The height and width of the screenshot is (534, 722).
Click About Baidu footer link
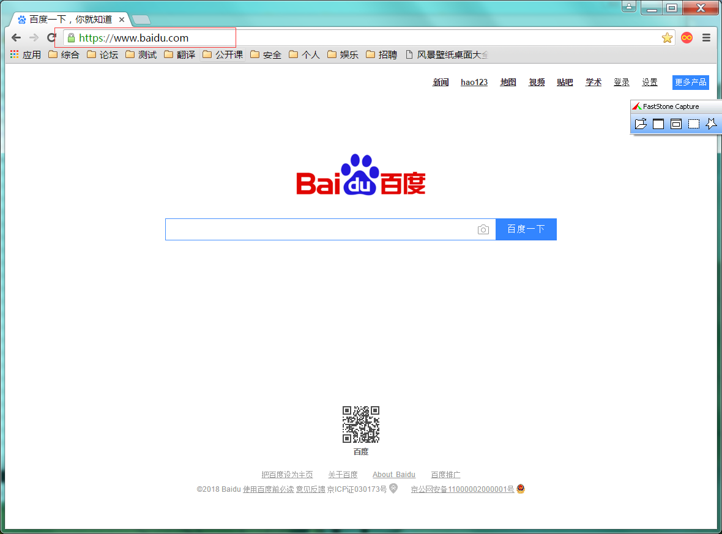(394, 475)
